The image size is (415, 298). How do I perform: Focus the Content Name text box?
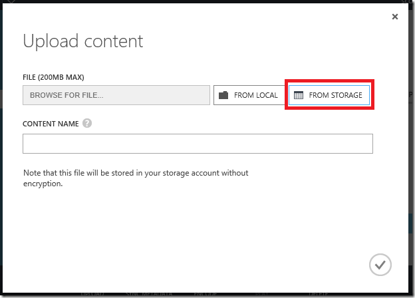pyautogui.click(x=198, y=144)
